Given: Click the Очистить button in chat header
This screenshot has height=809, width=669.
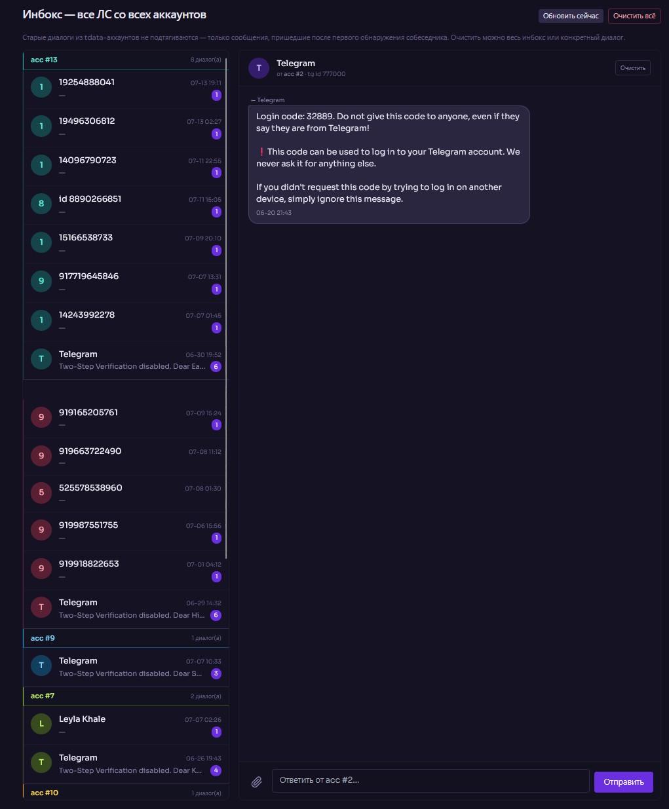Looking at the screenshot, I should pos(633,68).
